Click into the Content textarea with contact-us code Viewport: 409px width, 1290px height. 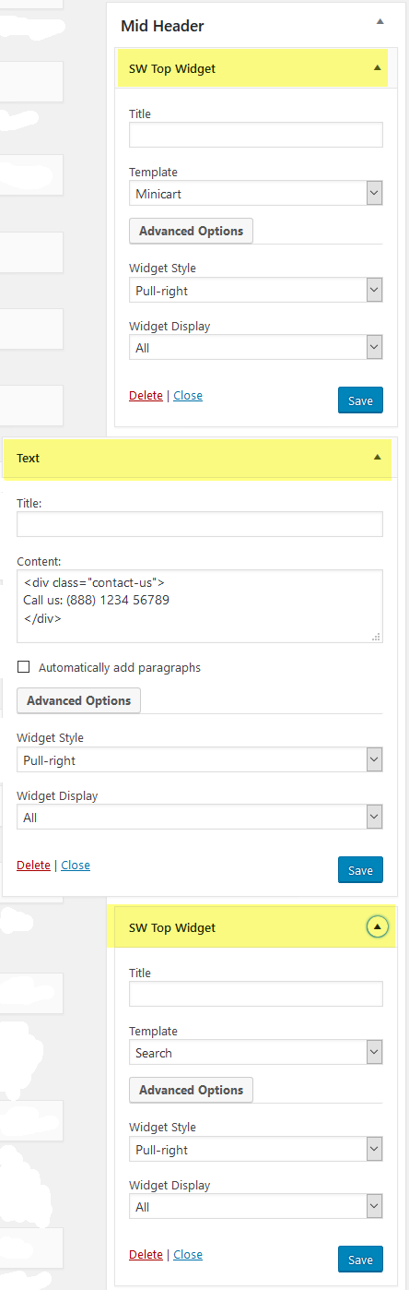(200, 606)
